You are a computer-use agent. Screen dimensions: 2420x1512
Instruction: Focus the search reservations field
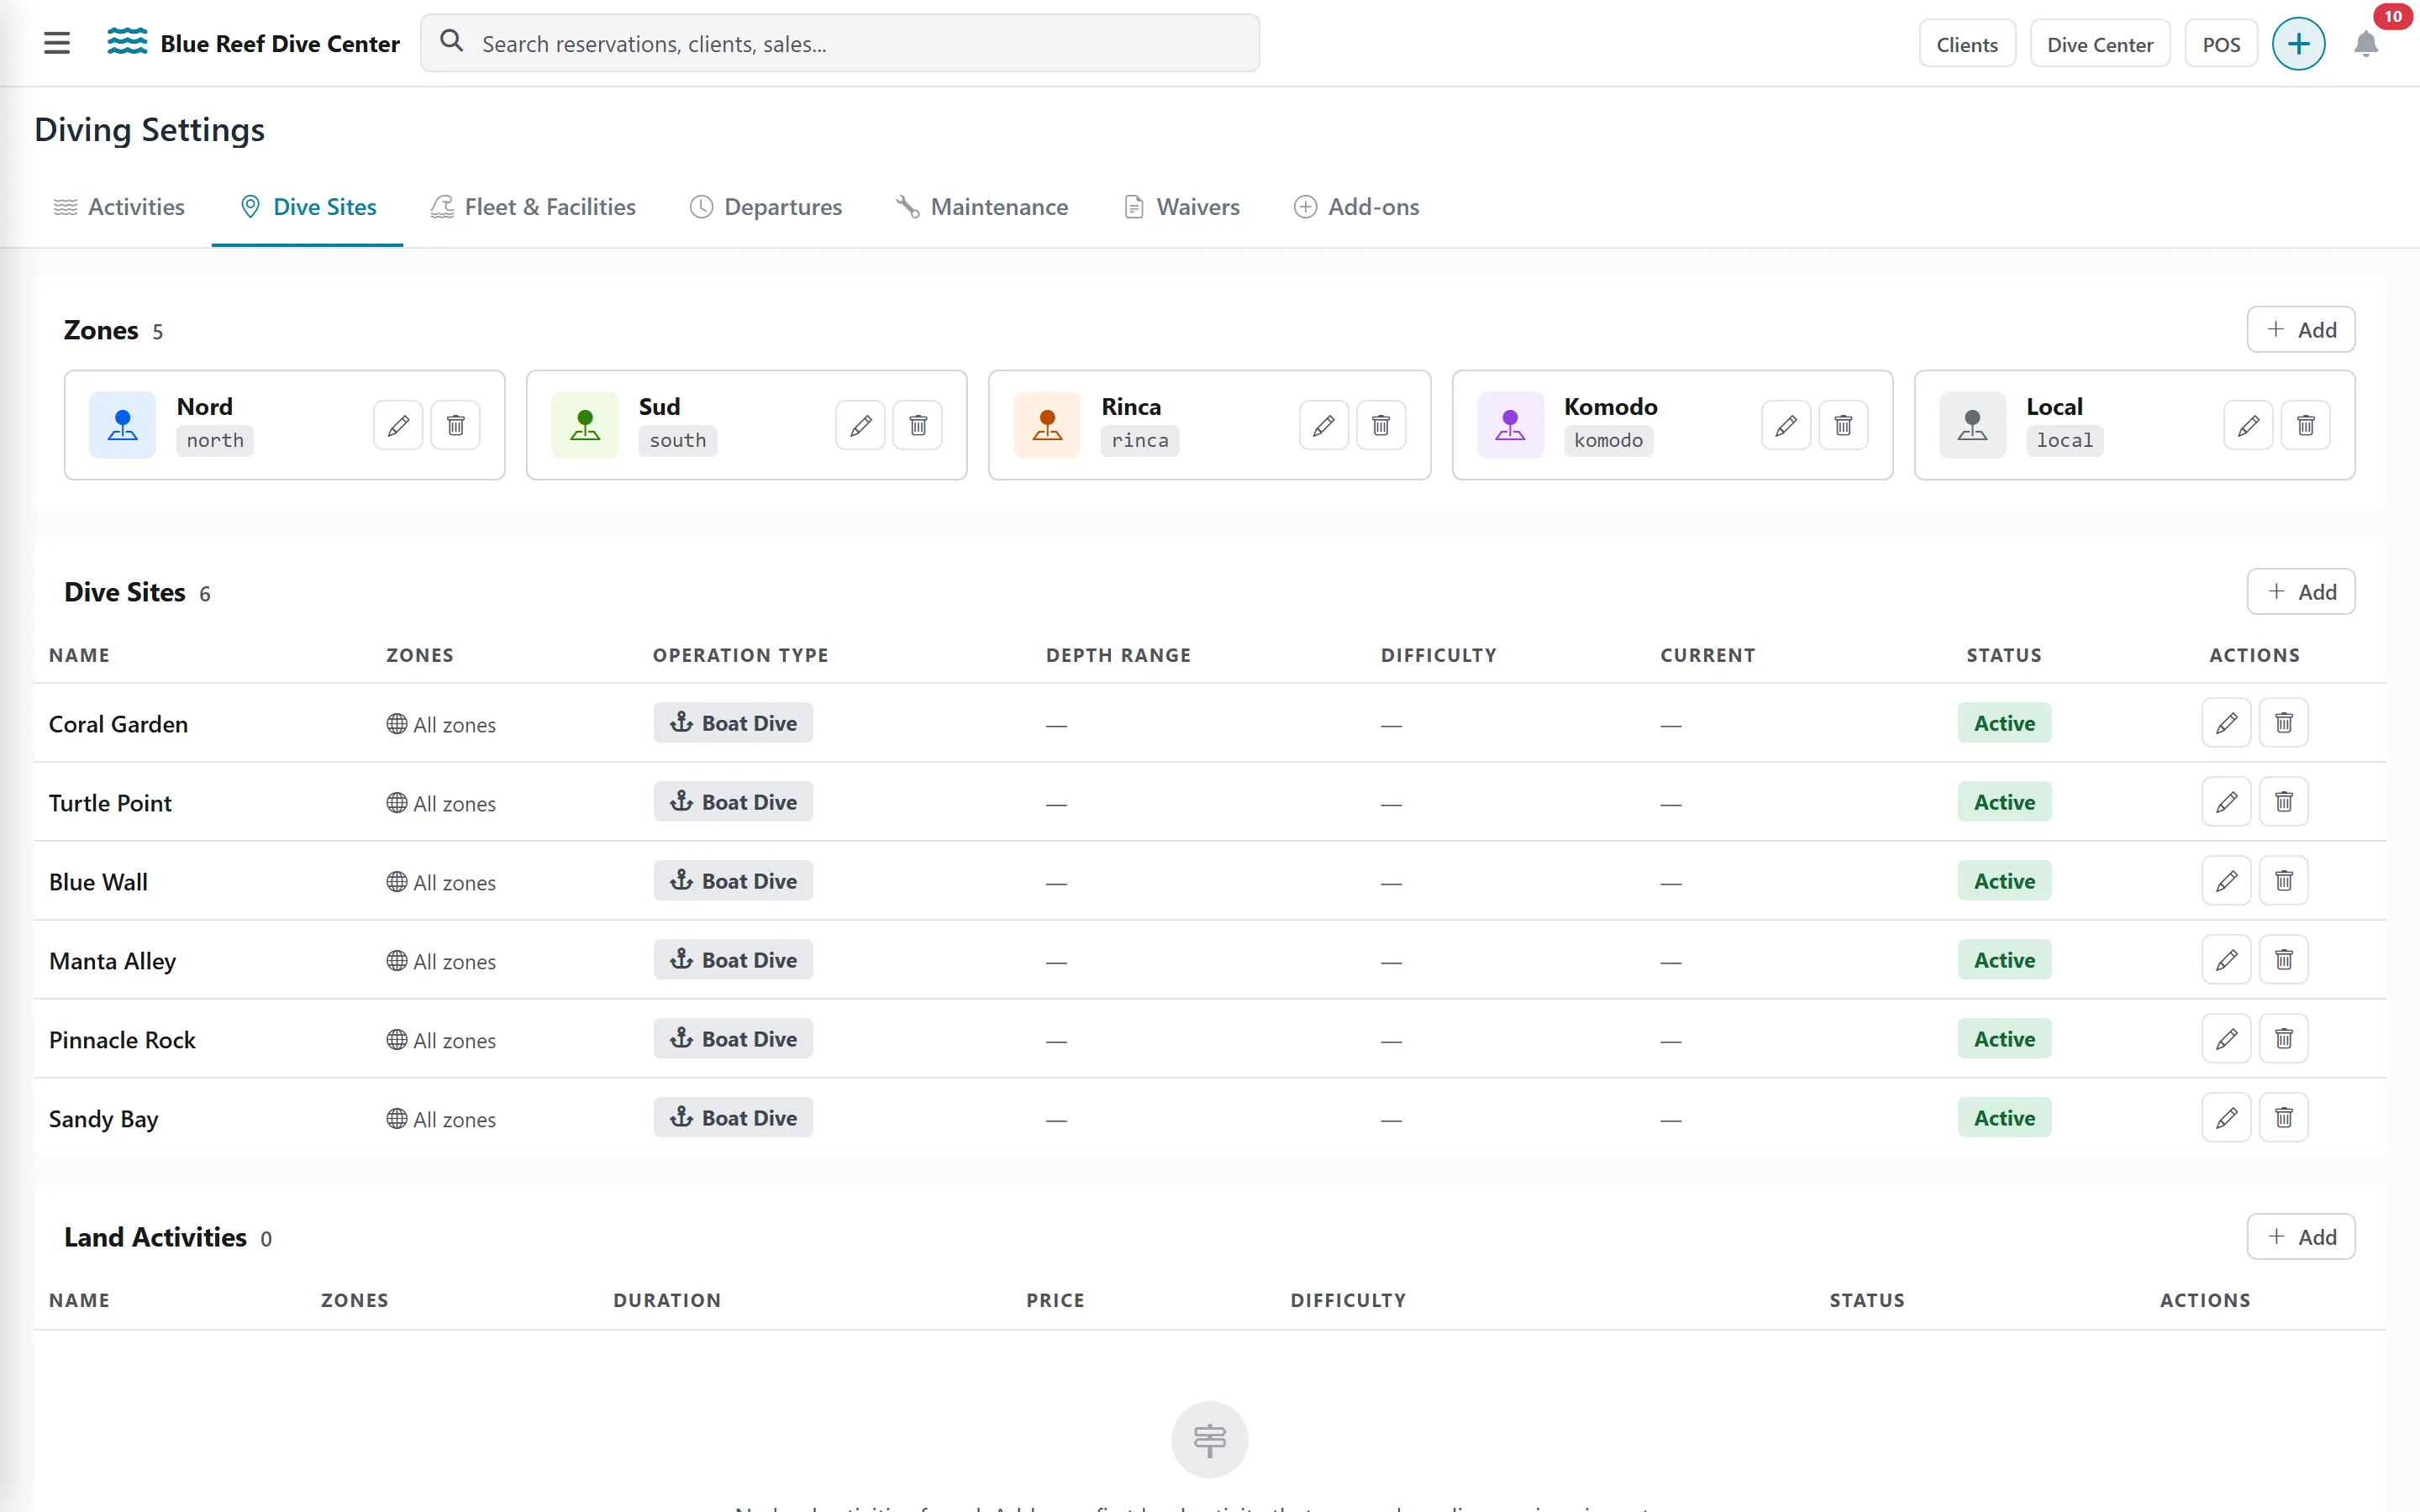(840, 44)
